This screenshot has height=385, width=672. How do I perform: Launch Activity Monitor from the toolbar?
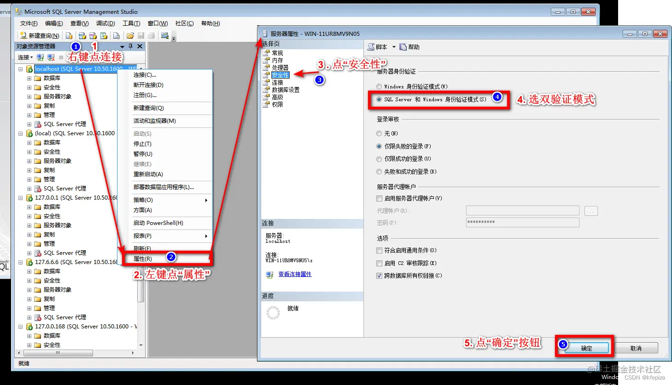[x=165, y=35]
